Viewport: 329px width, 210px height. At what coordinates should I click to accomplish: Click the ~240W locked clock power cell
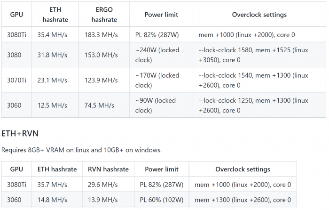tap(157, 55)
